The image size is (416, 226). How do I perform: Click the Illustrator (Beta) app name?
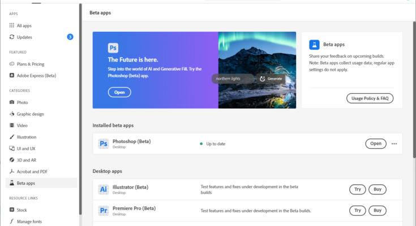click(x=131, y=187)
